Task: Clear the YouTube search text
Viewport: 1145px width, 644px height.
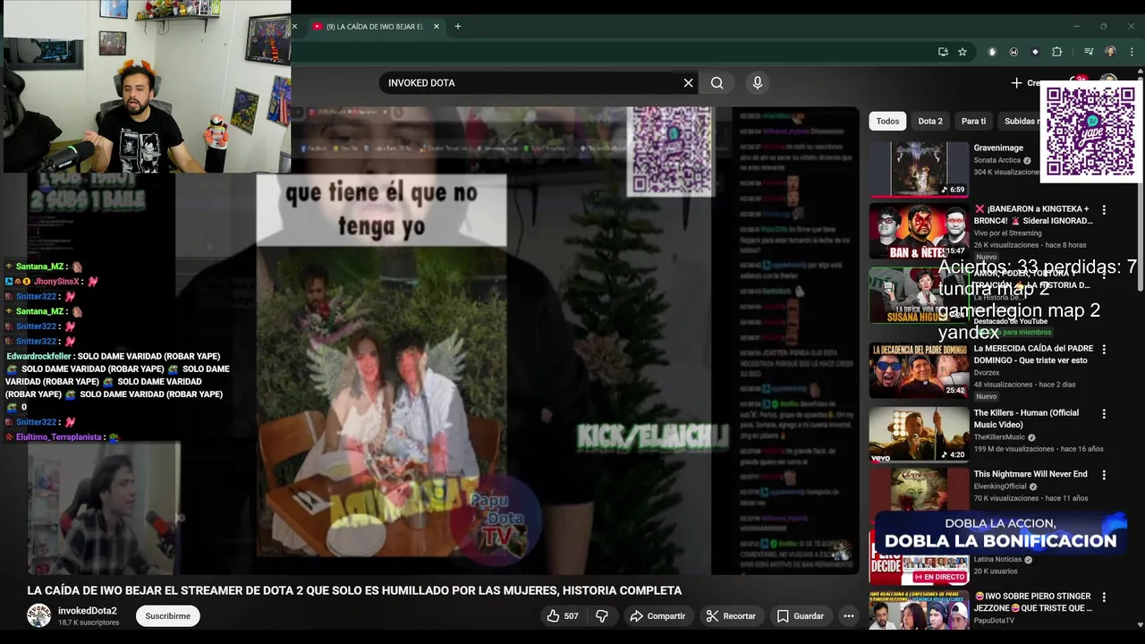Action: [x=688, y=82]
